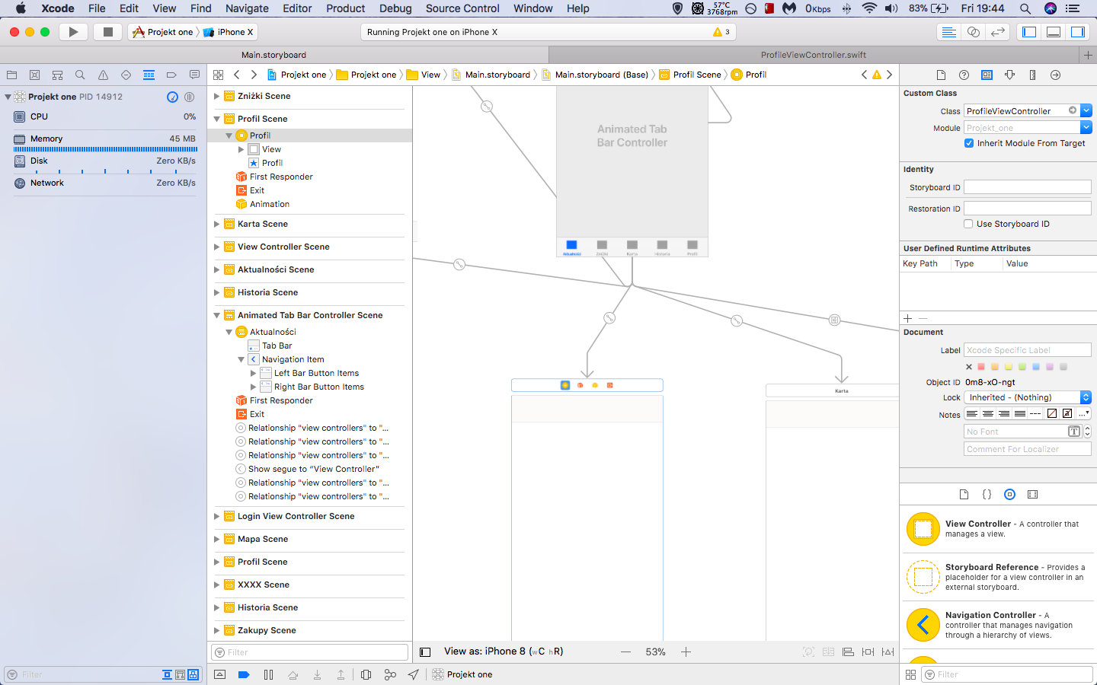The width and height of the screenshot is (1097, 685).
Task: Open the Breakpoint navigator
Action: tap(171, 75)
